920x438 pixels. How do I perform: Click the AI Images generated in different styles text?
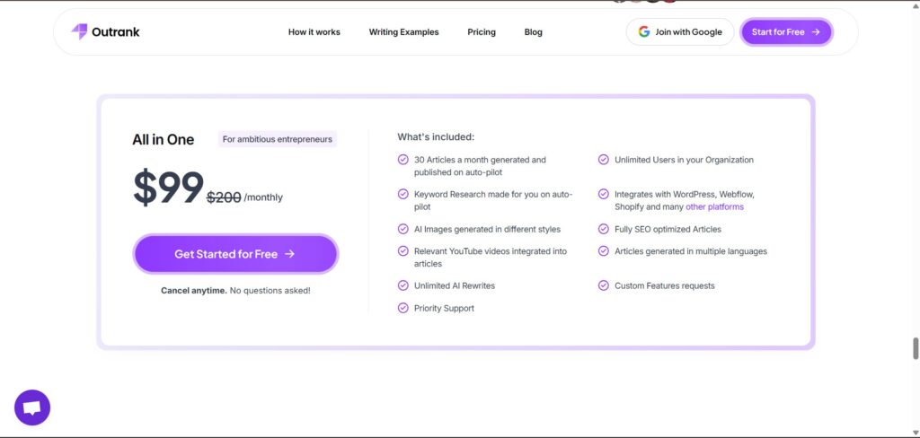[x=488, y=229]
